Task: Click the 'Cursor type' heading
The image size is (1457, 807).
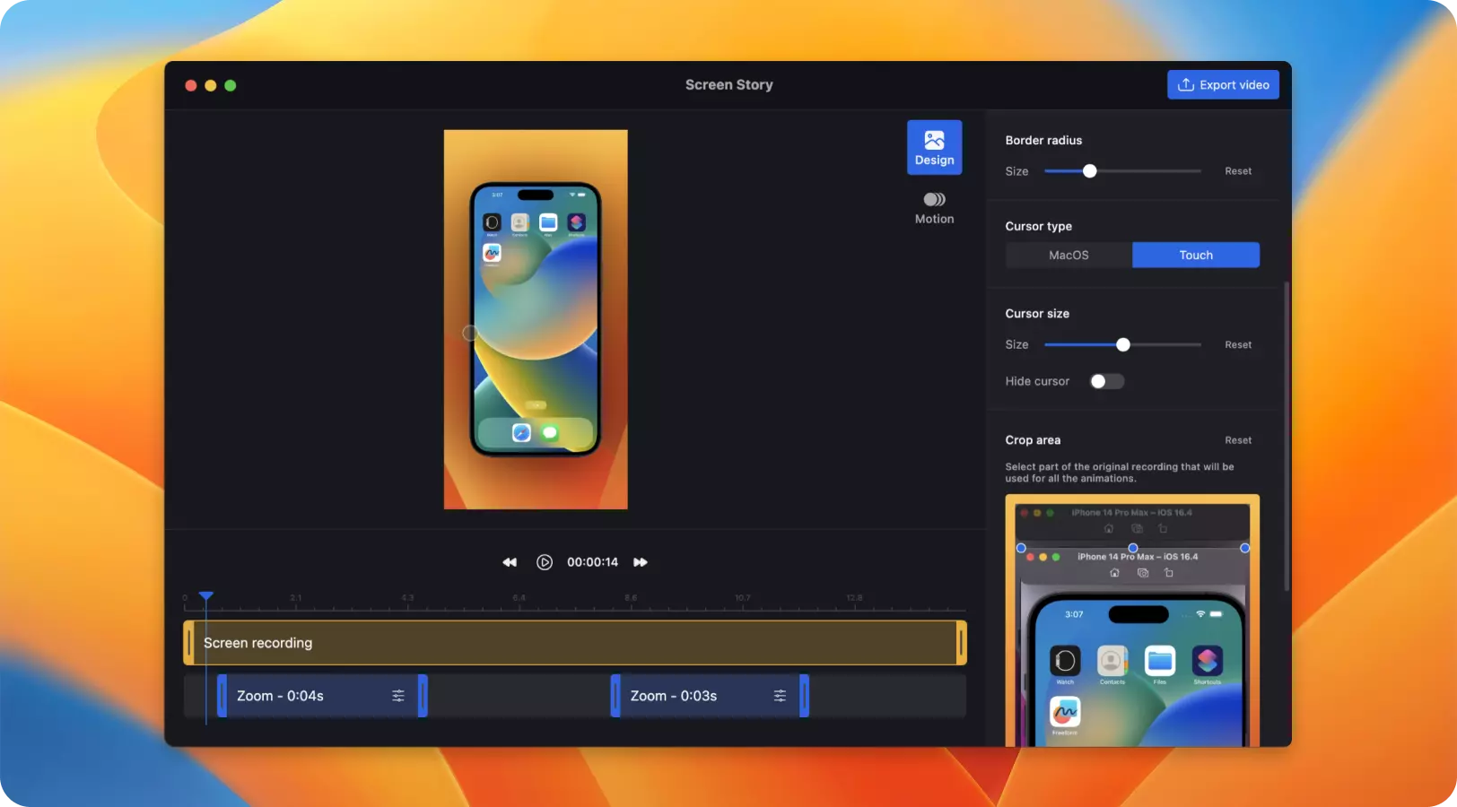Action: point(1038,226)
